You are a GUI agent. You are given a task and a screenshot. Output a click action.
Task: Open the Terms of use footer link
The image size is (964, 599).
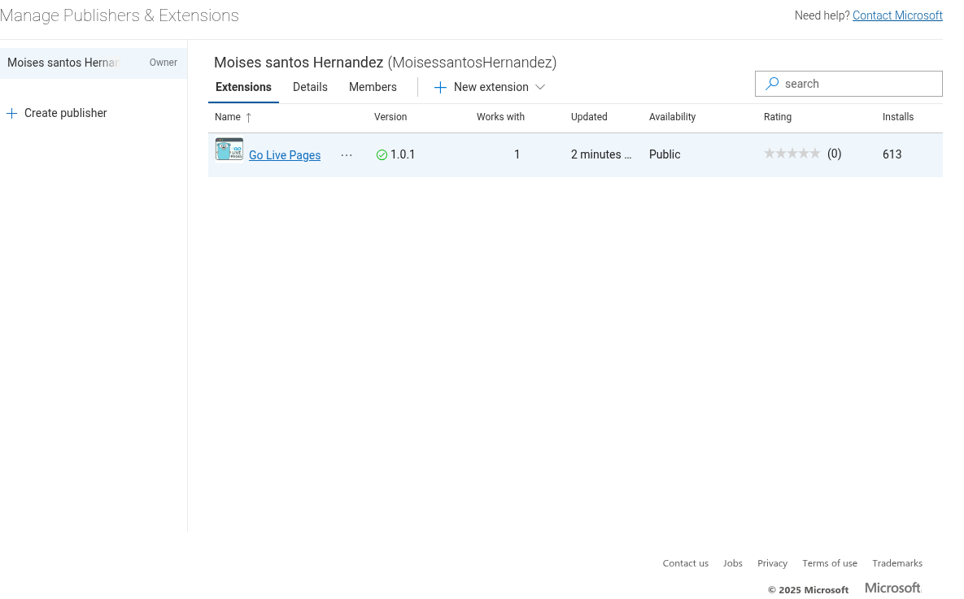point(829,563)
